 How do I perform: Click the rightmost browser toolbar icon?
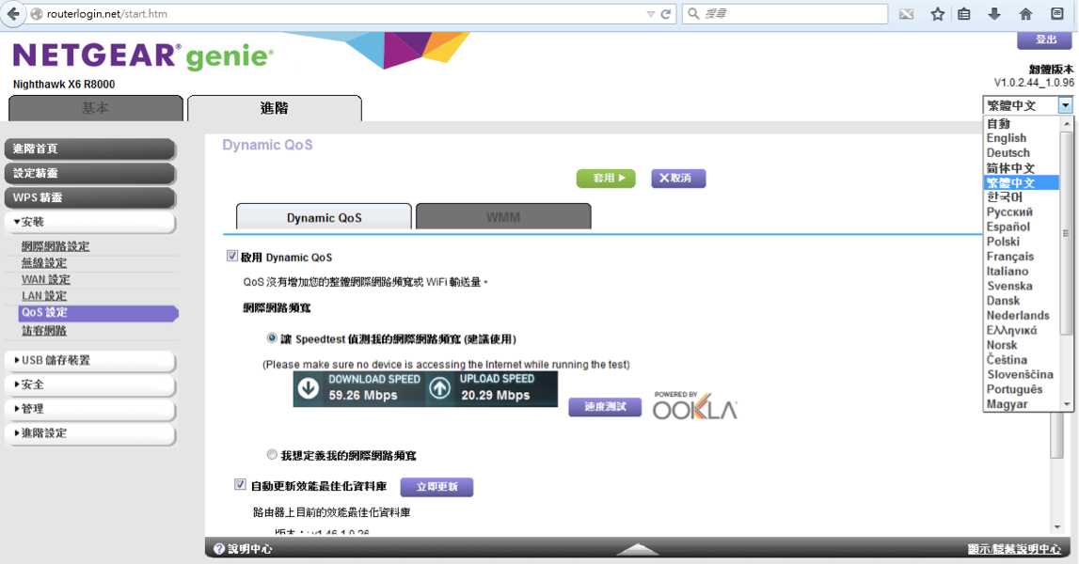1057,14
